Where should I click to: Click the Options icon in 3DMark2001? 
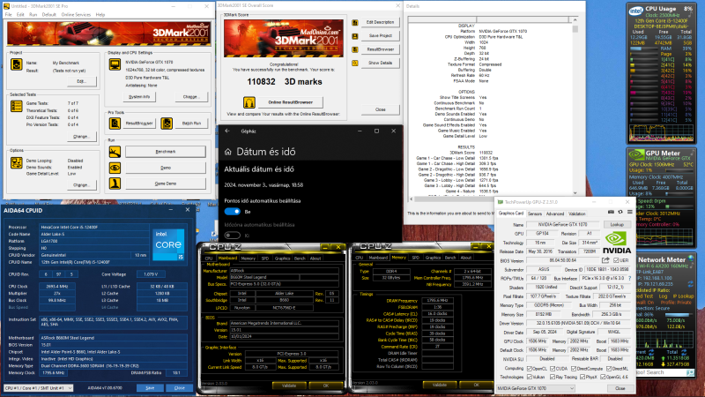[x=17, y=162]
